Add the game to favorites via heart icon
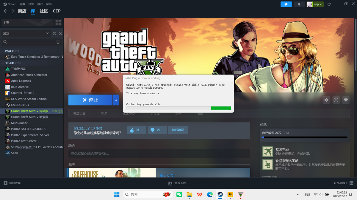 click(x=346, y=100)
